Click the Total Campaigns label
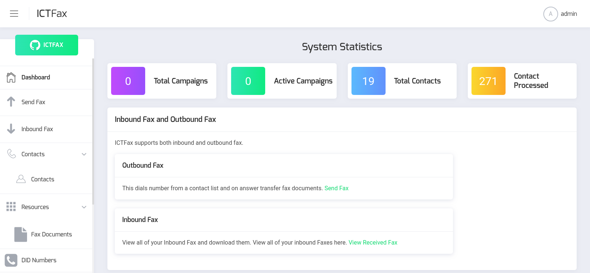Screen dimensions: 590x273 (x=181, y=81)
